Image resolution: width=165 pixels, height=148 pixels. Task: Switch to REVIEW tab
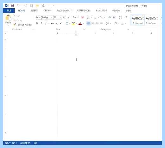pyautogui.click(x=116, y=10)
